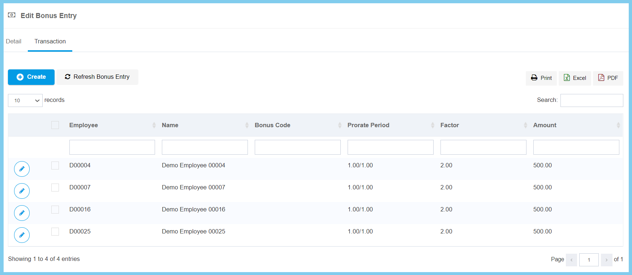Screen dimensions: 632x275
Task: Open the records per page dropdown
Action: 25,100
